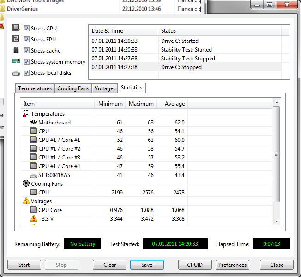301x277 pixels.
Task: Uncheck the Stress FPU checkbox
Action: click(x=26, y=40)
